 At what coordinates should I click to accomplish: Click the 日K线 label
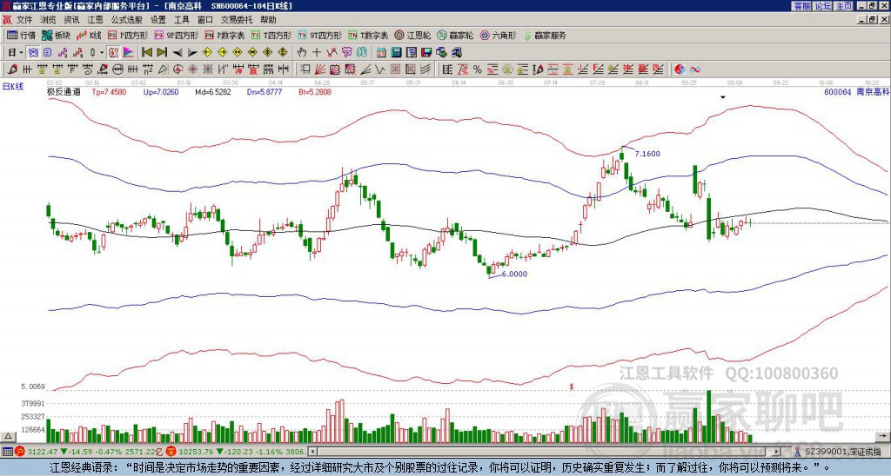pyautogui.click(x=13, y=87)
